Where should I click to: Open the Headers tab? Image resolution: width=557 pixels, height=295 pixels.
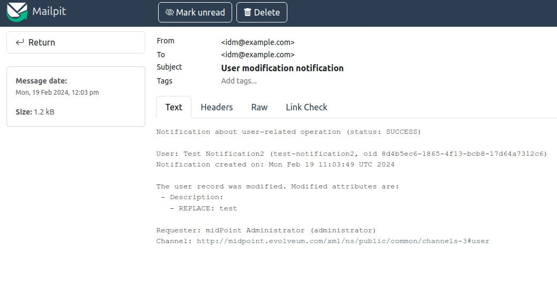tap(217, 107)
